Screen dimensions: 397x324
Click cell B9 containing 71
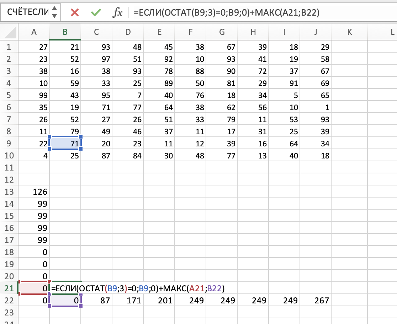click(65, 144)
